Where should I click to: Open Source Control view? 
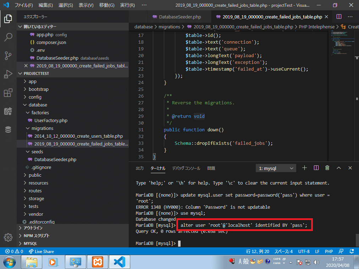click(8, 56)
